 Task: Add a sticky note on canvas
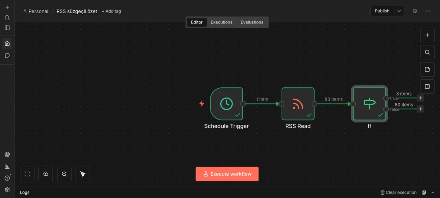coord(427,69)
